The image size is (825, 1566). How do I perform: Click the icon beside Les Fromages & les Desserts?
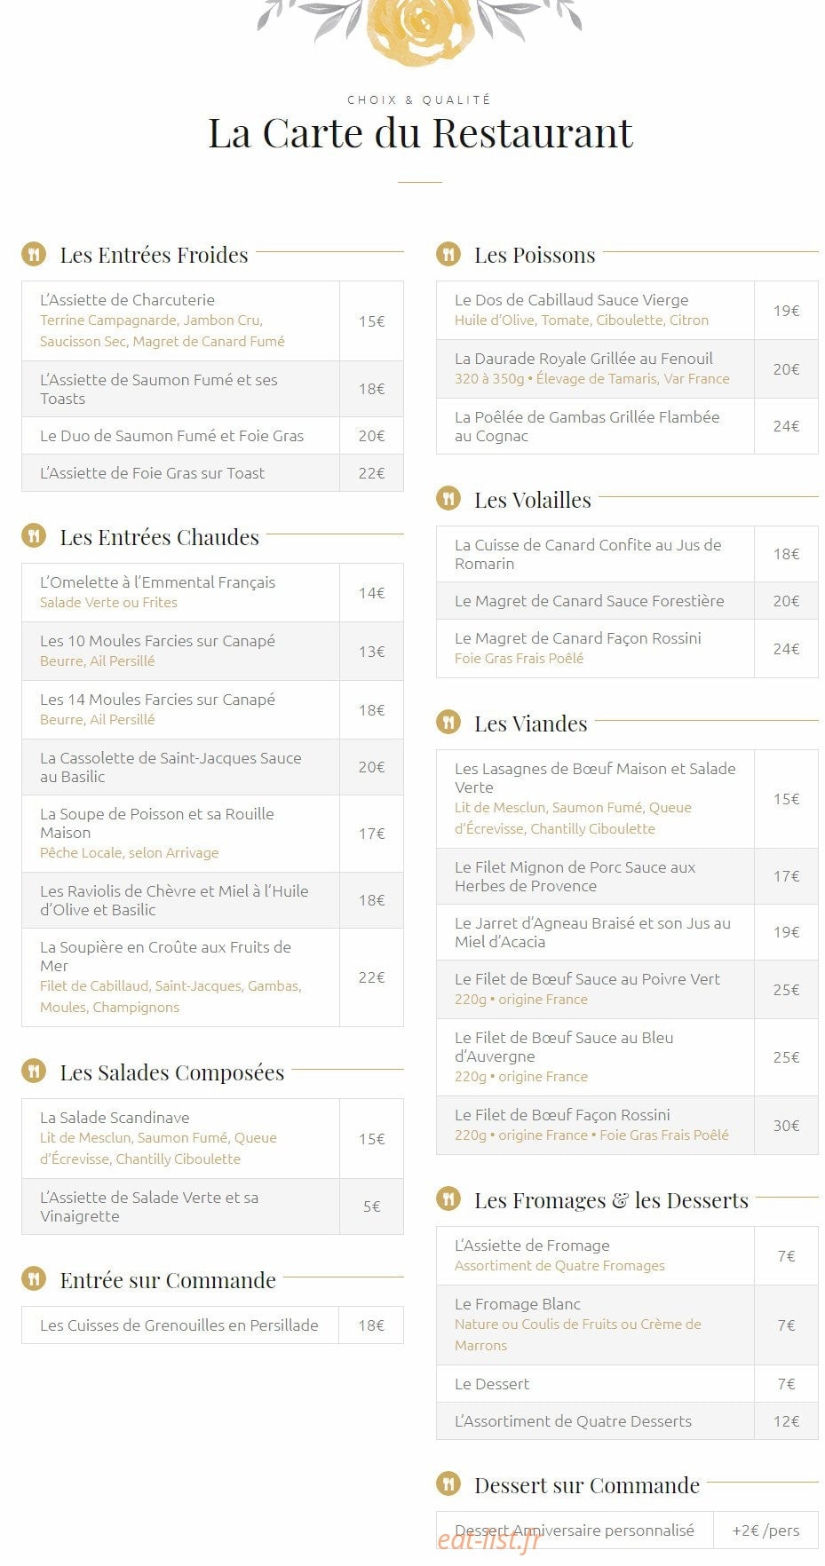click(448, 1199)
